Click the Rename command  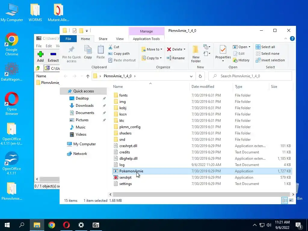176,58
